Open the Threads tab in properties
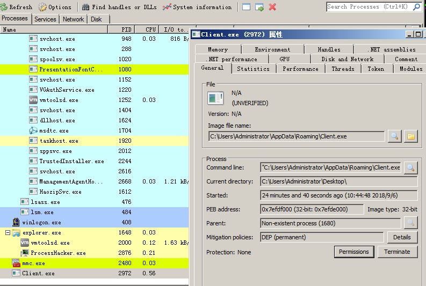 coord(343,69)
